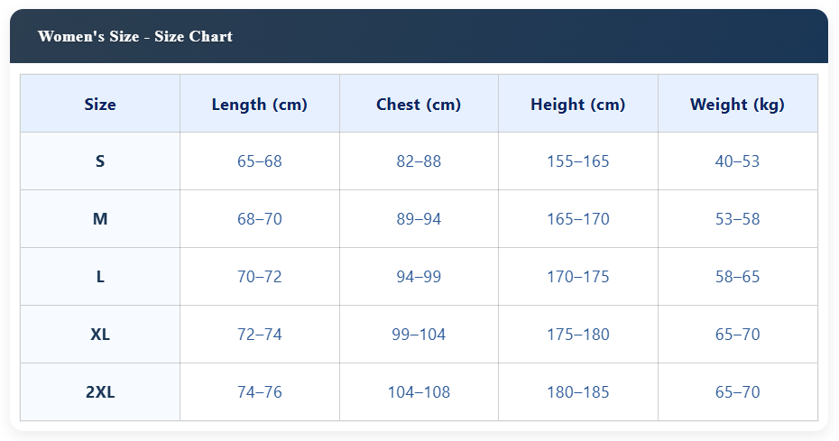Viewport: 839px width, 441px height.
Task: Select the 99–104 chest cell
Action: 419,335
